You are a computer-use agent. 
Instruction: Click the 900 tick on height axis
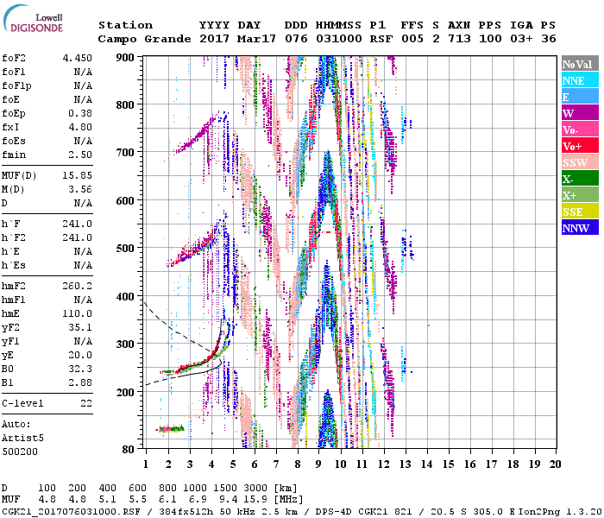coord(127,57)
